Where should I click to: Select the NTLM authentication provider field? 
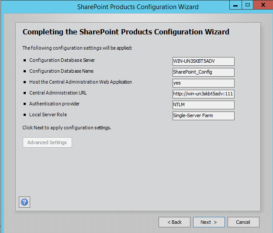pyautogui.click(x=204, y=105)
